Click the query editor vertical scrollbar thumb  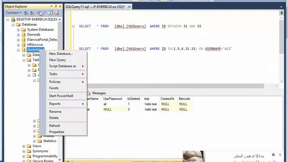tap(281, 37)
